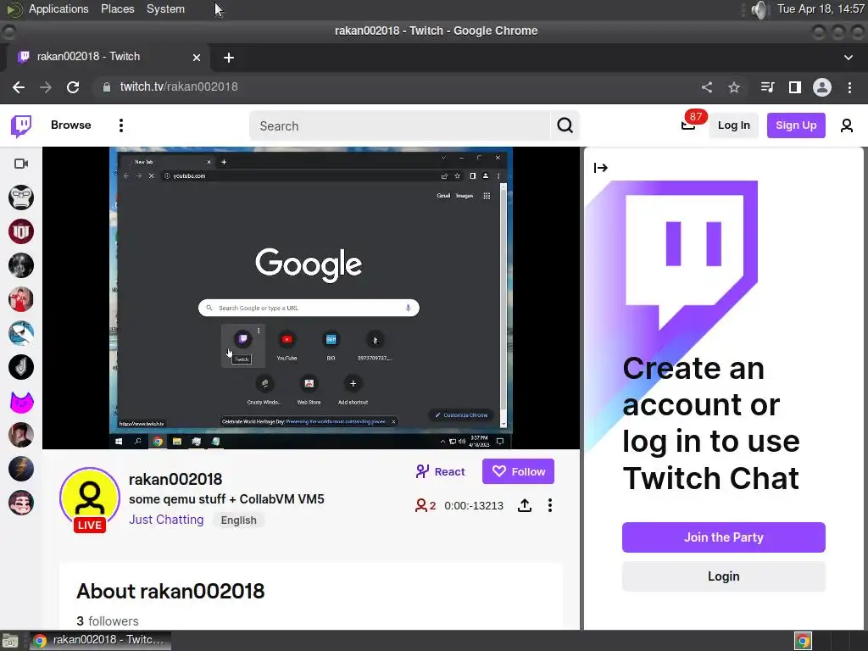Screen dimensions: 868x651
Task: Open a new Chrome tab
Action: coord(229,57)
